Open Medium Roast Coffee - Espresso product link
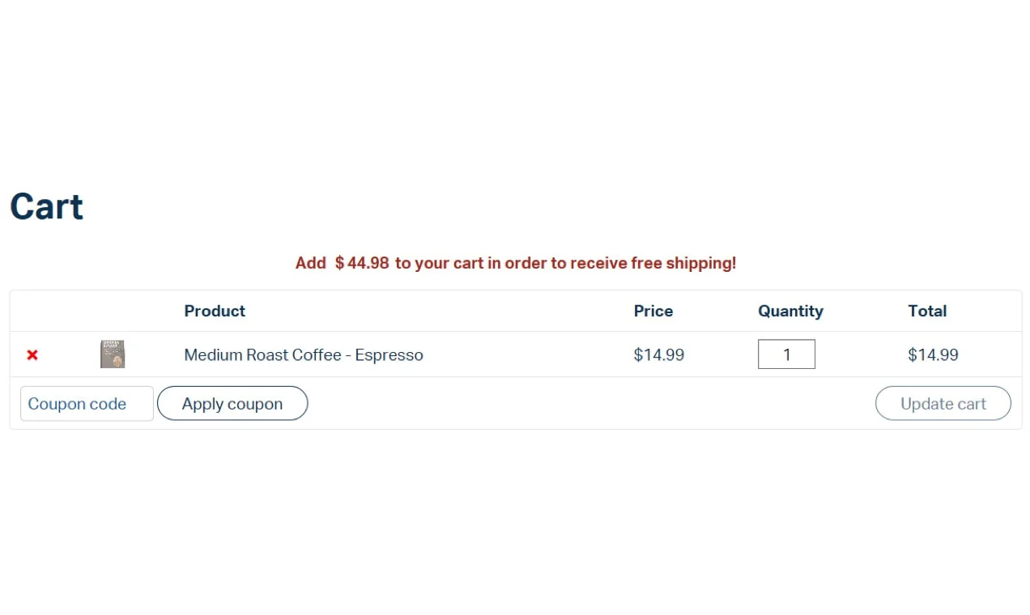1030x615 pixels. (304, 354)
